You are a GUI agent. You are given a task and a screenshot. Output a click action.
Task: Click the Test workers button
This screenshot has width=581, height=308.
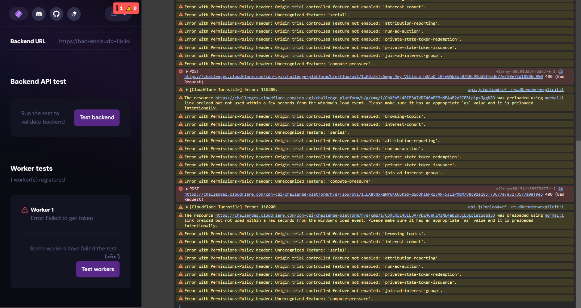[98, 269]
